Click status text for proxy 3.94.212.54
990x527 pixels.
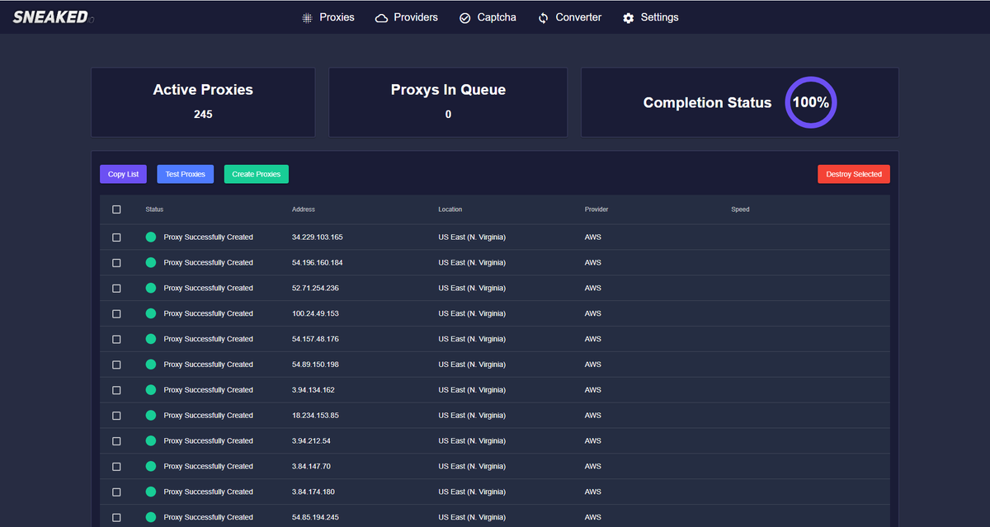tap(208, 441)
